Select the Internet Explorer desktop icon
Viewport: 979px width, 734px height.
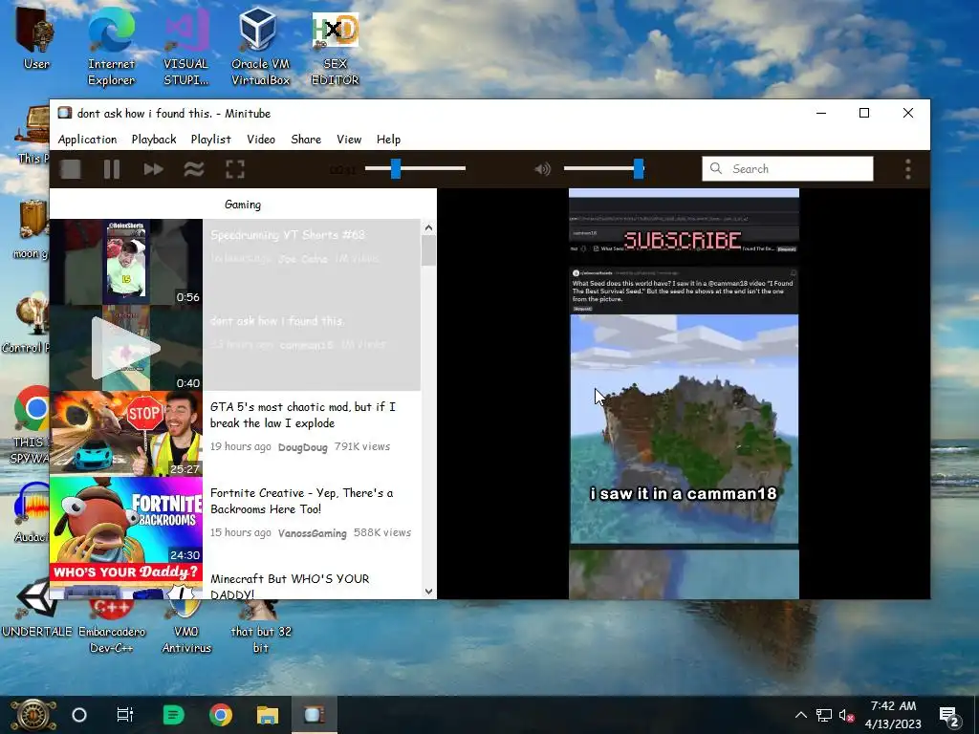[x=111, y=47]
